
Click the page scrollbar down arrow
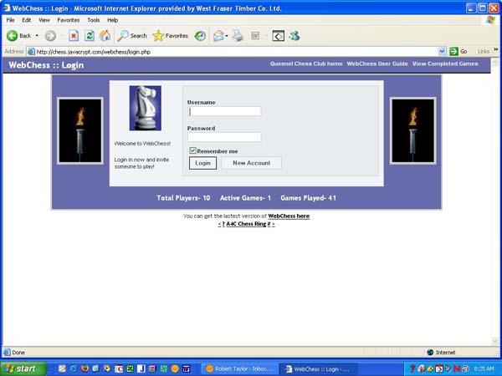495,342
